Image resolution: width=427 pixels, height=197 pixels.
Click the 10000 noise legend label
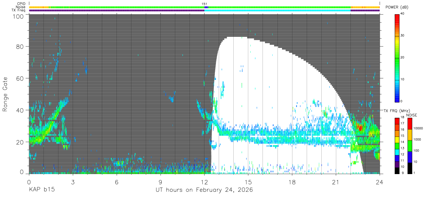tap(418, 128)
